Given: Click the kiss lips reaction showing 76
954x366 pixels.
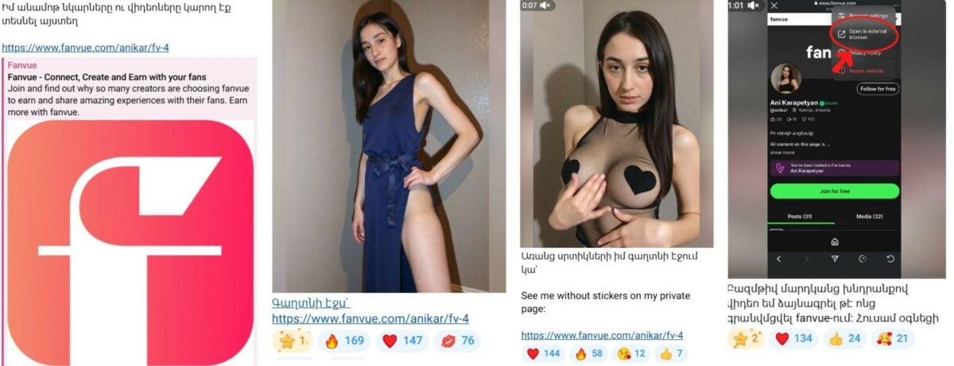Looking at the screenshot, I should click(458, 341).
